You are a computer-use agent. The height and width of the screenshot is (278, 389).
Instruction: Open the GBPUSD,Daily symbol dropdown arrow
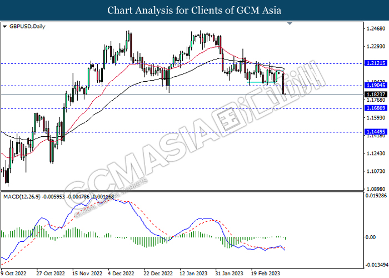pos(4,26)
